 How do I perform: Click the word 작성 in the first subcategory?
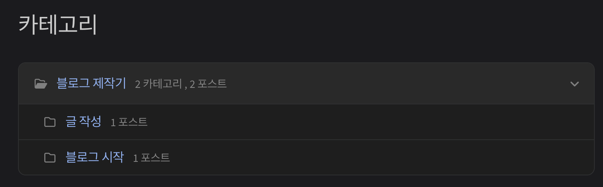point(90,121)
